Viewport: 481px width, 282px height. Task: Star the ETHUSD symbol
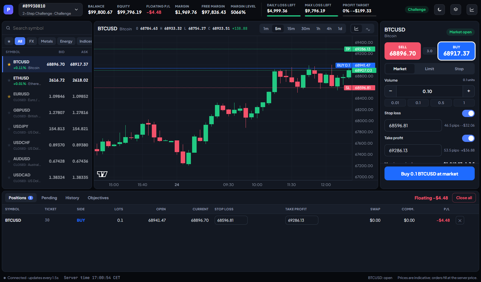click(x=9, y=80)
